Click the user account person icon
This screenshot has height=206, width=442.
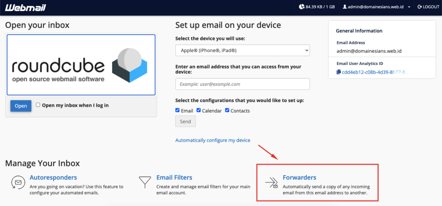[344, 7]
